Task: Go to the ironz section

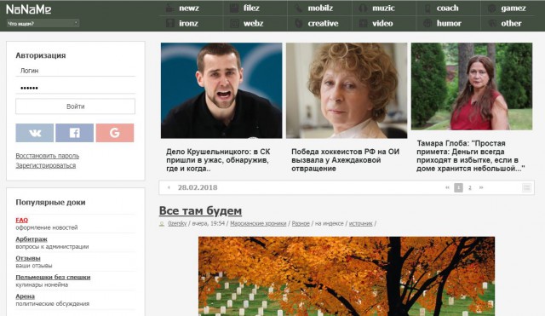Action: coord(188,23)
